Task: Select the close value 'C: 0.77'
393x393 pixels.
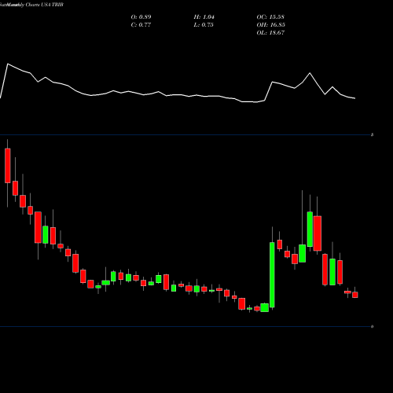Action: coord(141,25)
